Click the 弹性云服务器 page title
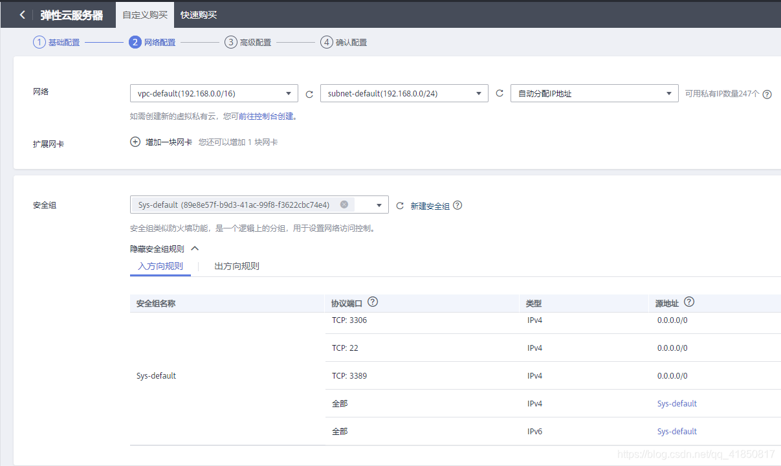 coord(72,15)
